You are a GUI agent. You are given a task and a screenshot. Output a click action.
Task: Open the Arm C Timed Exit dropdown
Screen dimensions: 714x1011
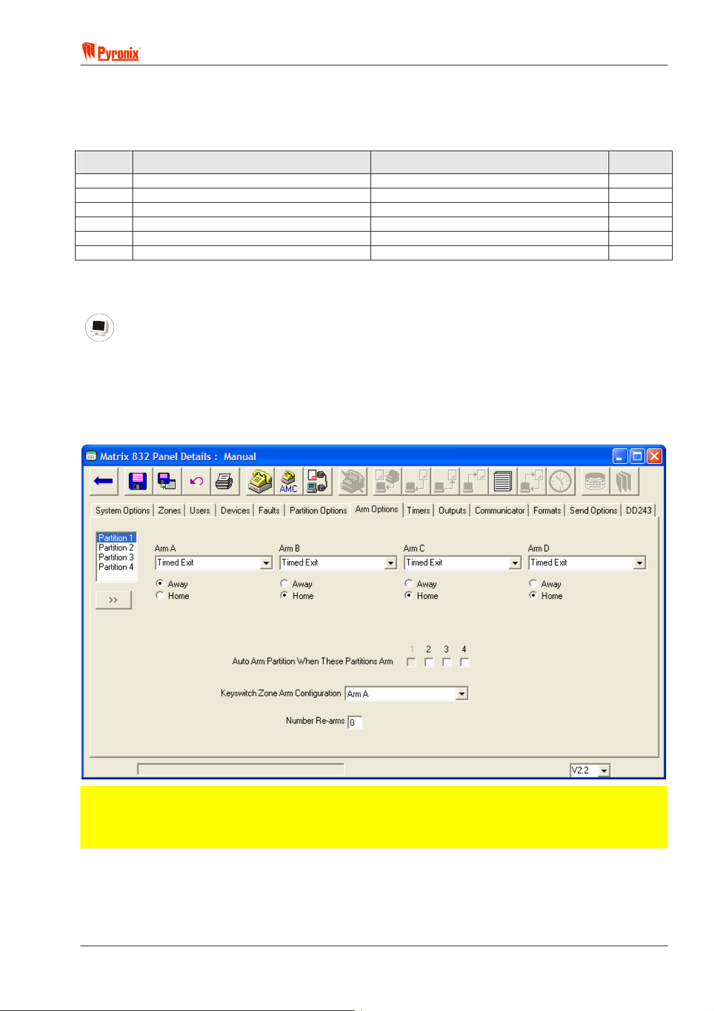coord(516,563)
